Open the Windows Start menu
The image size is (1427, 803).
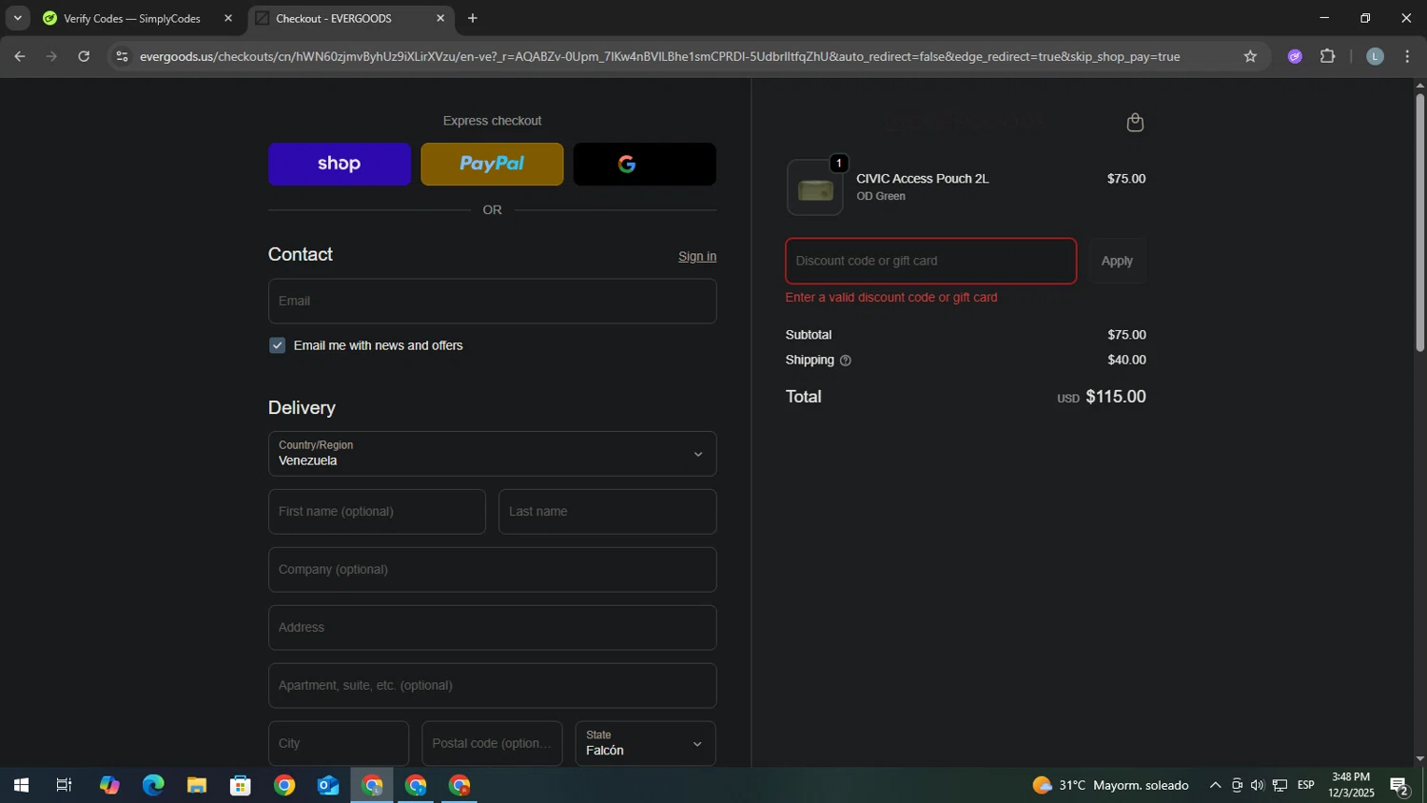pyautogui.click(x=21, y=785)
